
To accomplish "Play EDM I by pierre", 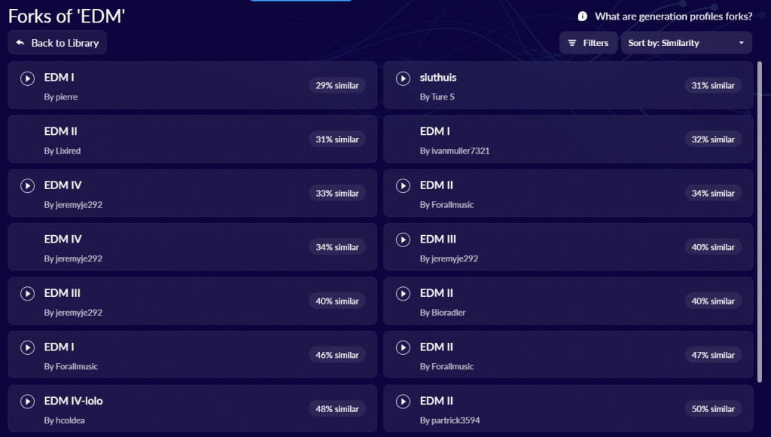I will (27, 78).
